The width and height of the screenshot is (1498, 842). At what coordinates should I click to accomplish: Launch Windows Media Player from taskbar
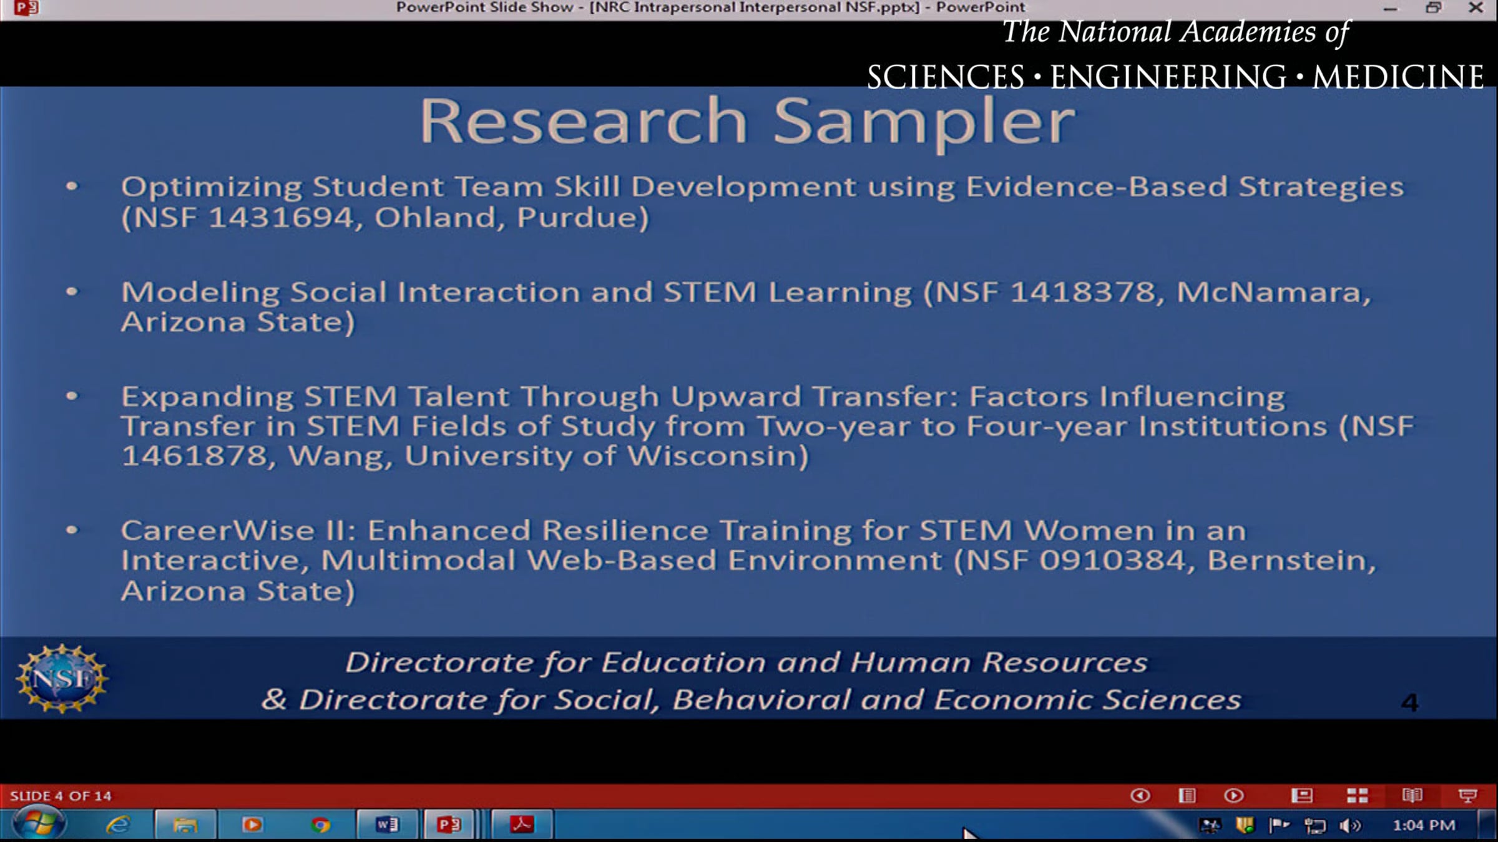coord(252,825)
